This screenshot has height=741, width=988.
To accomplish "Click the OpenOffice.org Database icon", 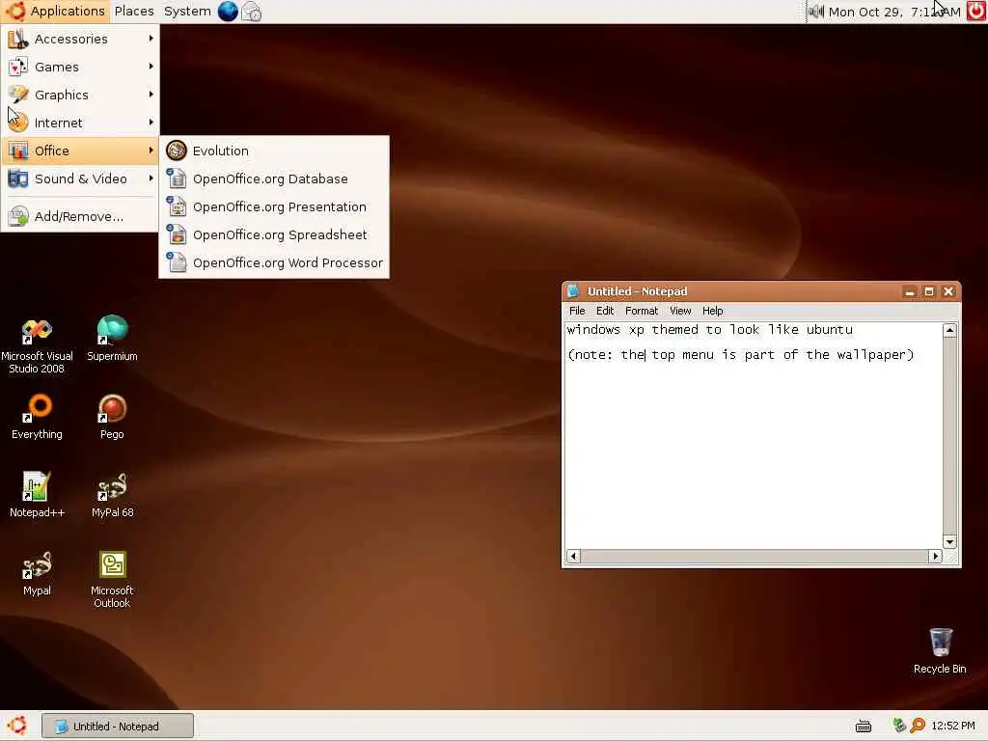I will (177, 178).
